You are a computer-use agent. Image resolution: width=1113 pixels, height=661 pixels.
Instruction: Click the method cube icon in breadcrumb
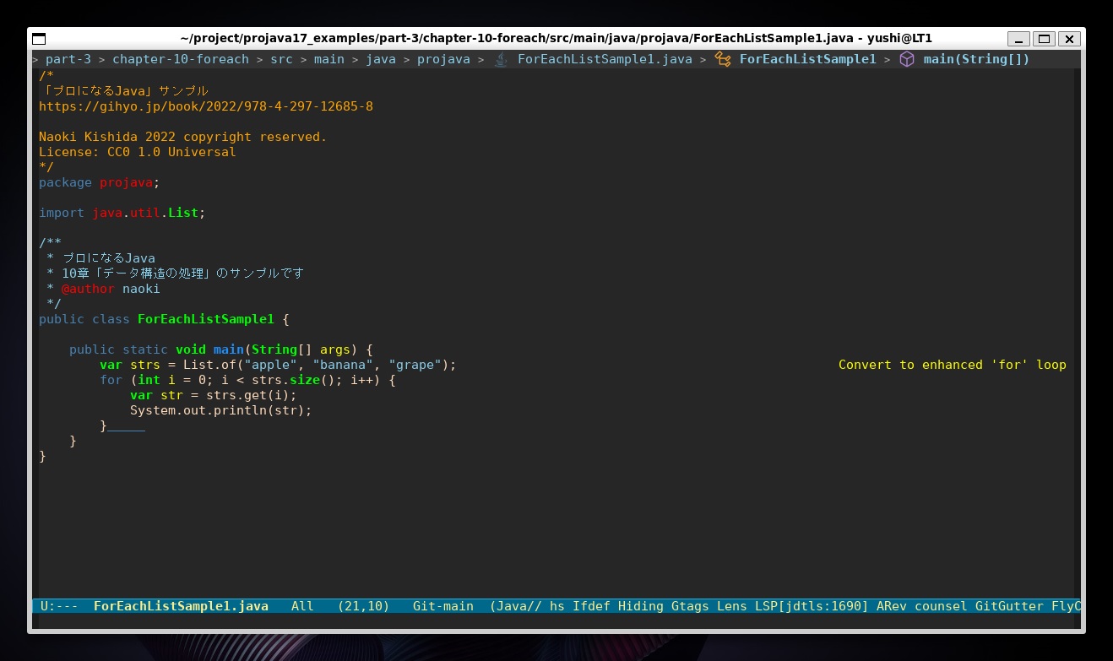tap(907, 59)
